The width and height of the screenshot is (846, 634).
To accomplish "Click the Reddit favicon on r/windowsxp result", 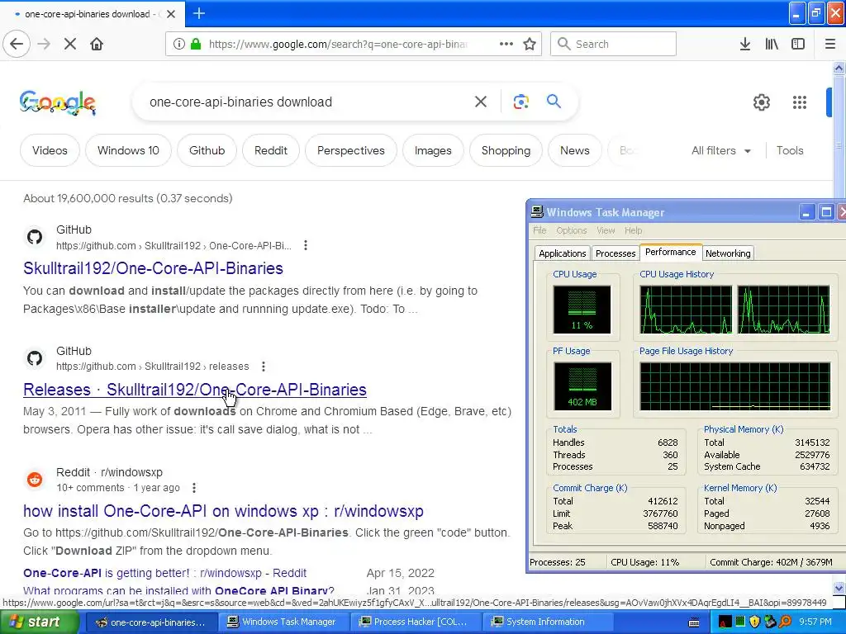I will click(x=35, y=480).
